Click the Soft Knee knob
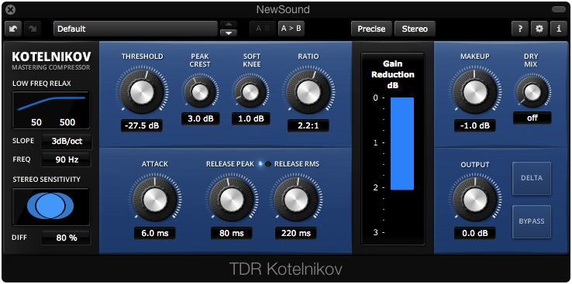Viewport: 572px width, 284px height. (x=250, y=92)
